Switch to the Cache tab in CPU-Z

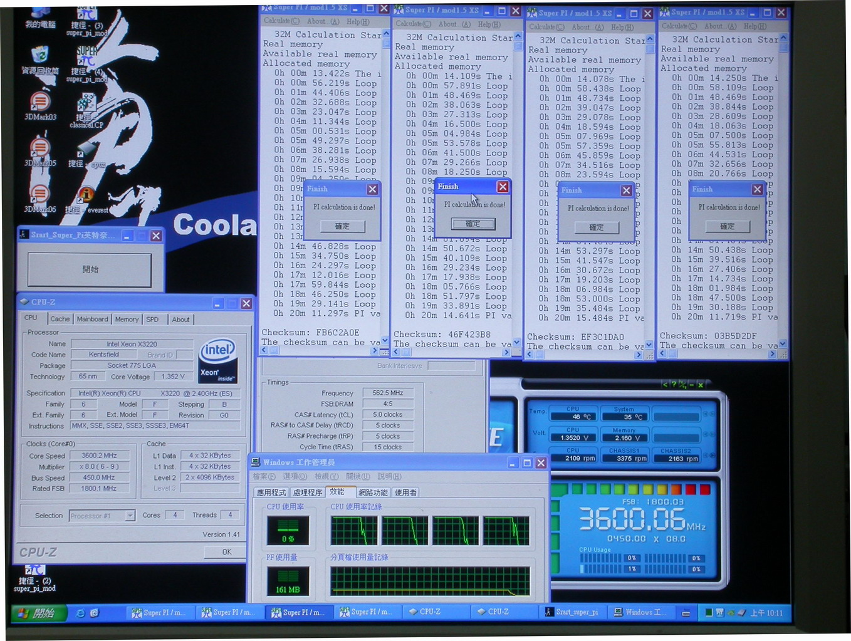60,319
